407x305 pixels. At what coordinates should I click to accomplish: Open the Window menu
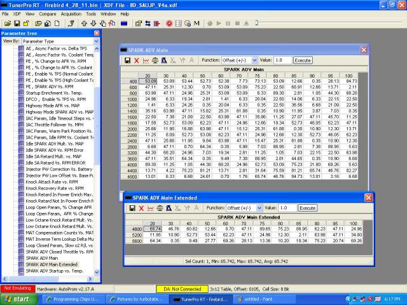coord(108,14)
